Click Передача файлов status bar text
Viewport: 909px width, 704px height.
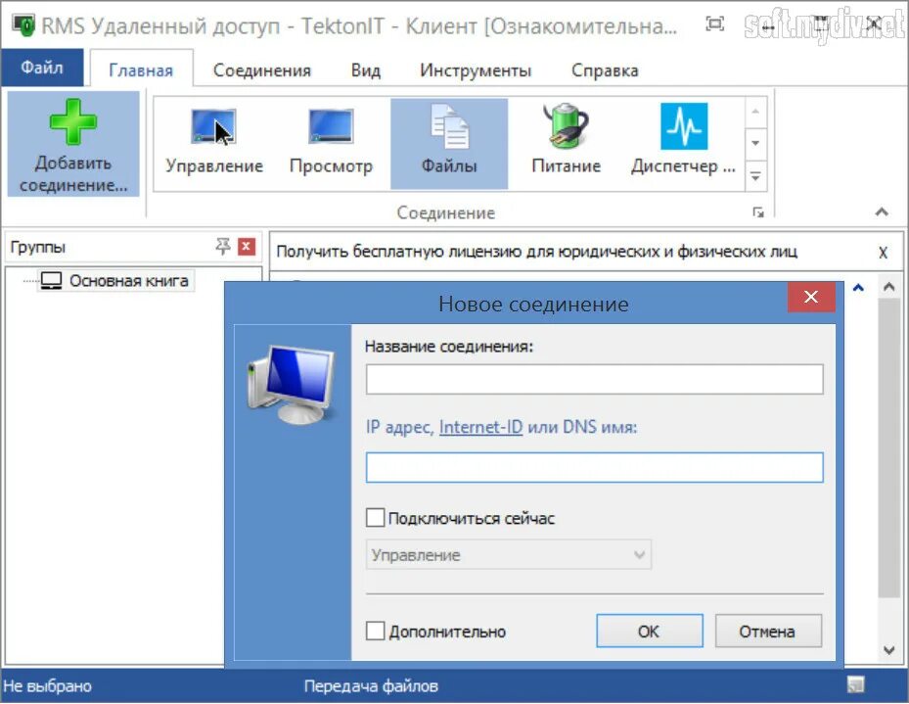[x=371, y=686]
